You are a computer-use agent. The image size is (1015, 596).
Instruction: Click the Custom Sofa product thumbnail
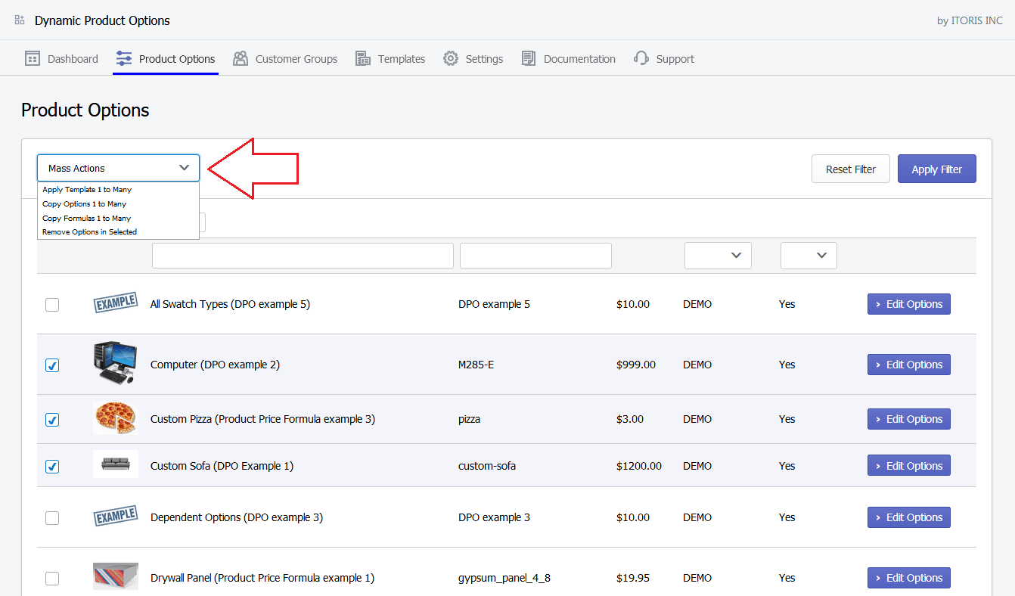click(x=116, y=464)
